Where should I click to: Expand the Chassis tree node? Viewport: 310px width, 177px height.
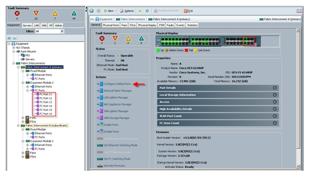pyautogui.click(x=13, y=48)
